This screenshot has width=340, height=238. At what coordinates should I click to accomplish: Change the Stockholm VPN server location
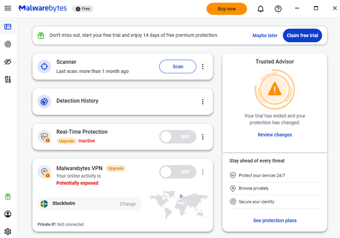[x=127, y=204]
